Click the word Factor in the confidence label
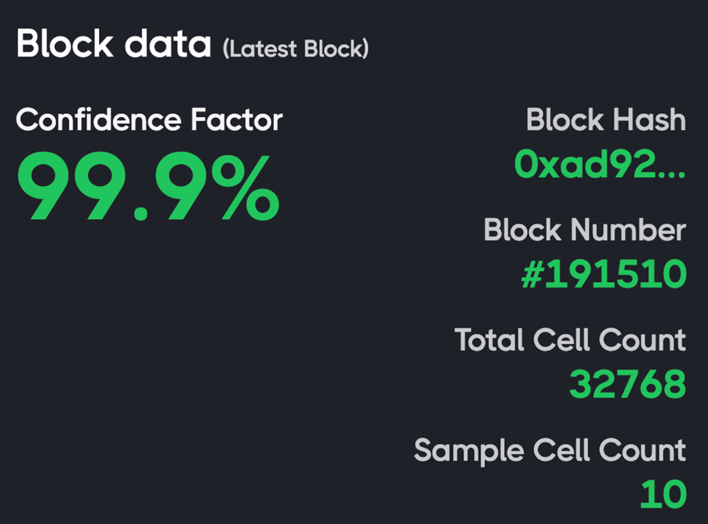Screen dimensions: 708x524 237,120
